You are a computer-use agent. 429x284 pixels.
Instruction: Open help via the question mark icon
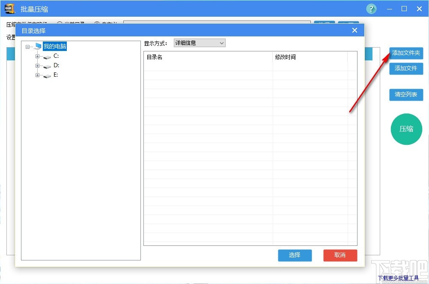[x=371, y=9]
